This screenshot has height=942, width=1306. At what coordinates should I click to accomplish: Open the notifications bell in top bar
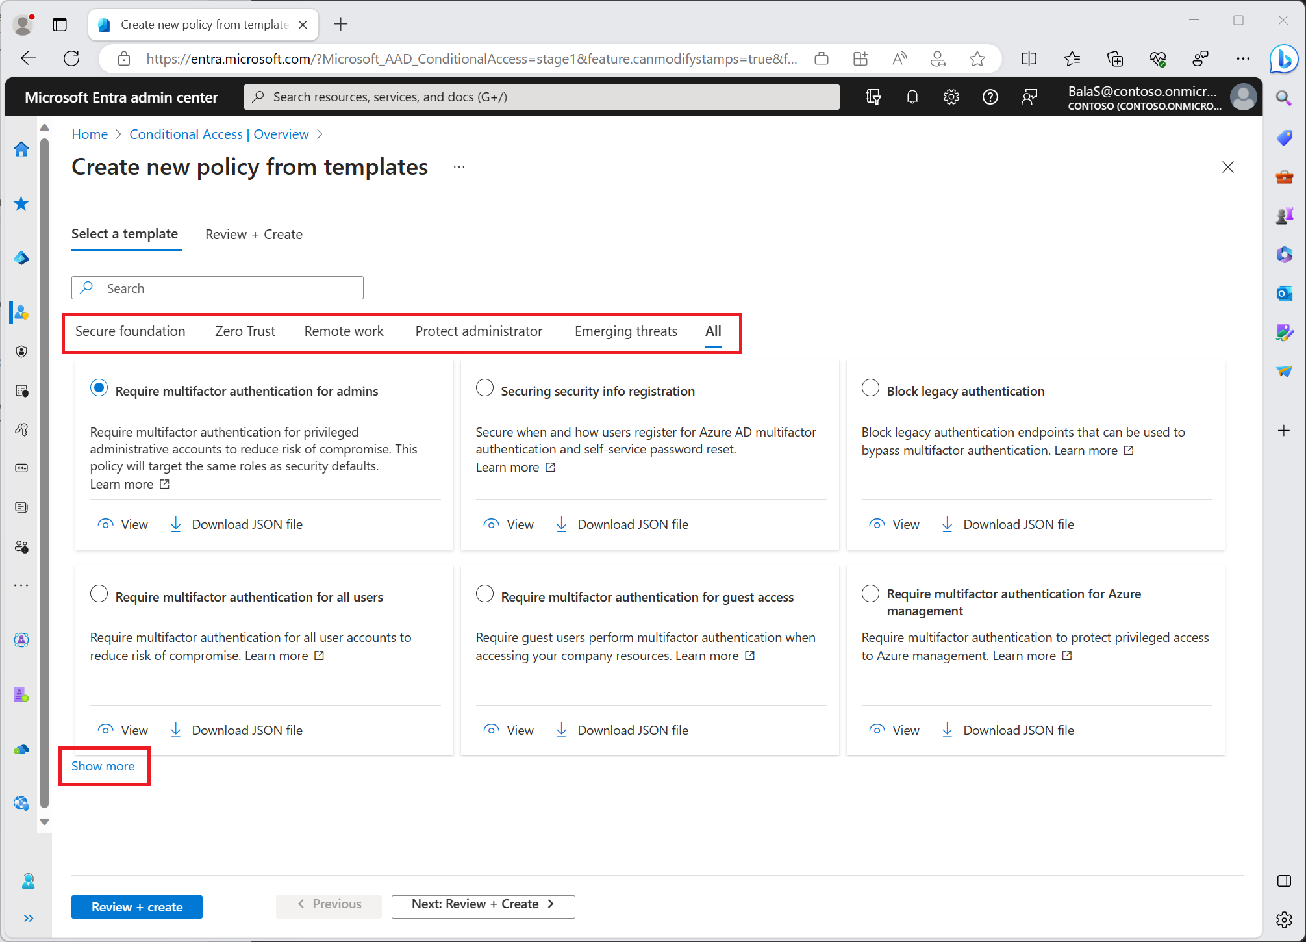click(912, 97)
